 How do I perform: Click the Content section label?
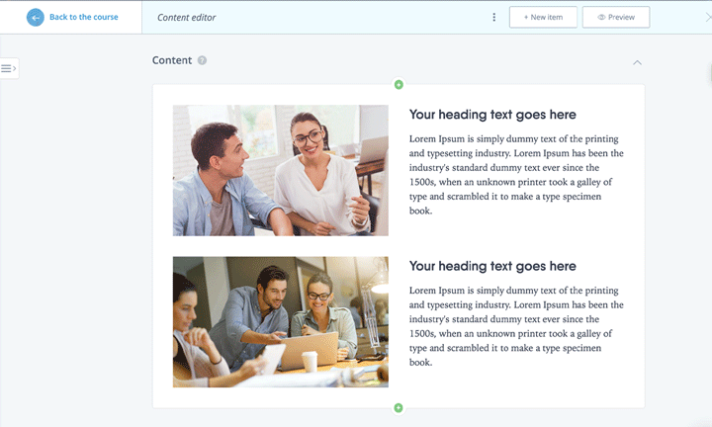click(172, 60)
